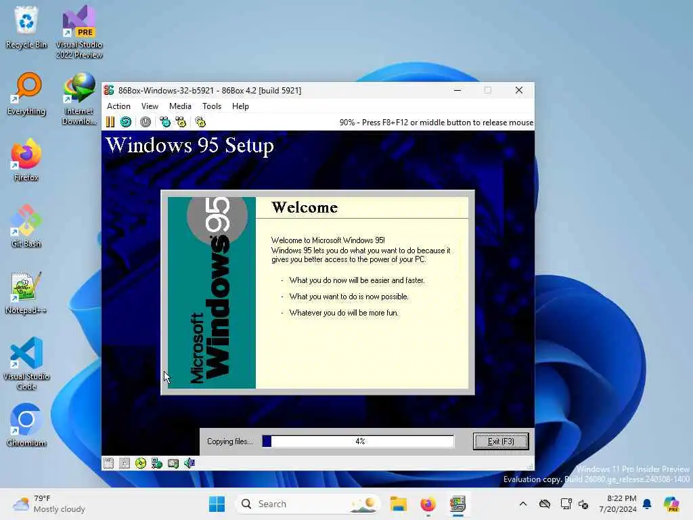Viewport: 693px width, 520px height.
Task: Click the 86Box title bar app icon
Action: coord(109,90)
